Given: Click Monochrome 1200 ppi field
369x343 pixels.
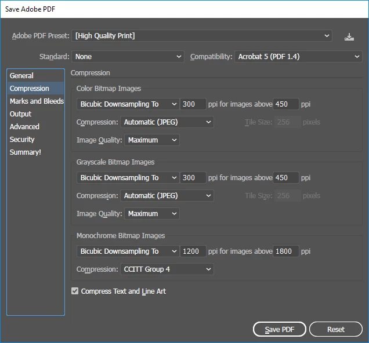Looking at the screenshot, I should [x=193, y=251].
